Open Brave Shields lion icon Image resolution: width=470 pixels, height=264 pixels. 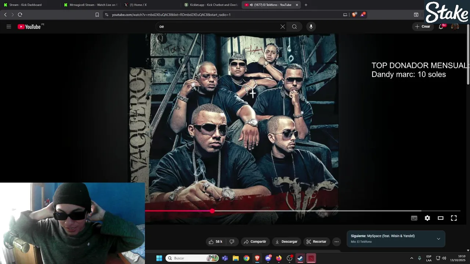354,15
